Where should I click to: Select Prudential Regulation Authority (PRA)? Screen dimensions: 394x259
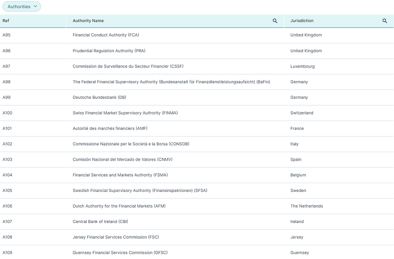[x=109, y=51]
